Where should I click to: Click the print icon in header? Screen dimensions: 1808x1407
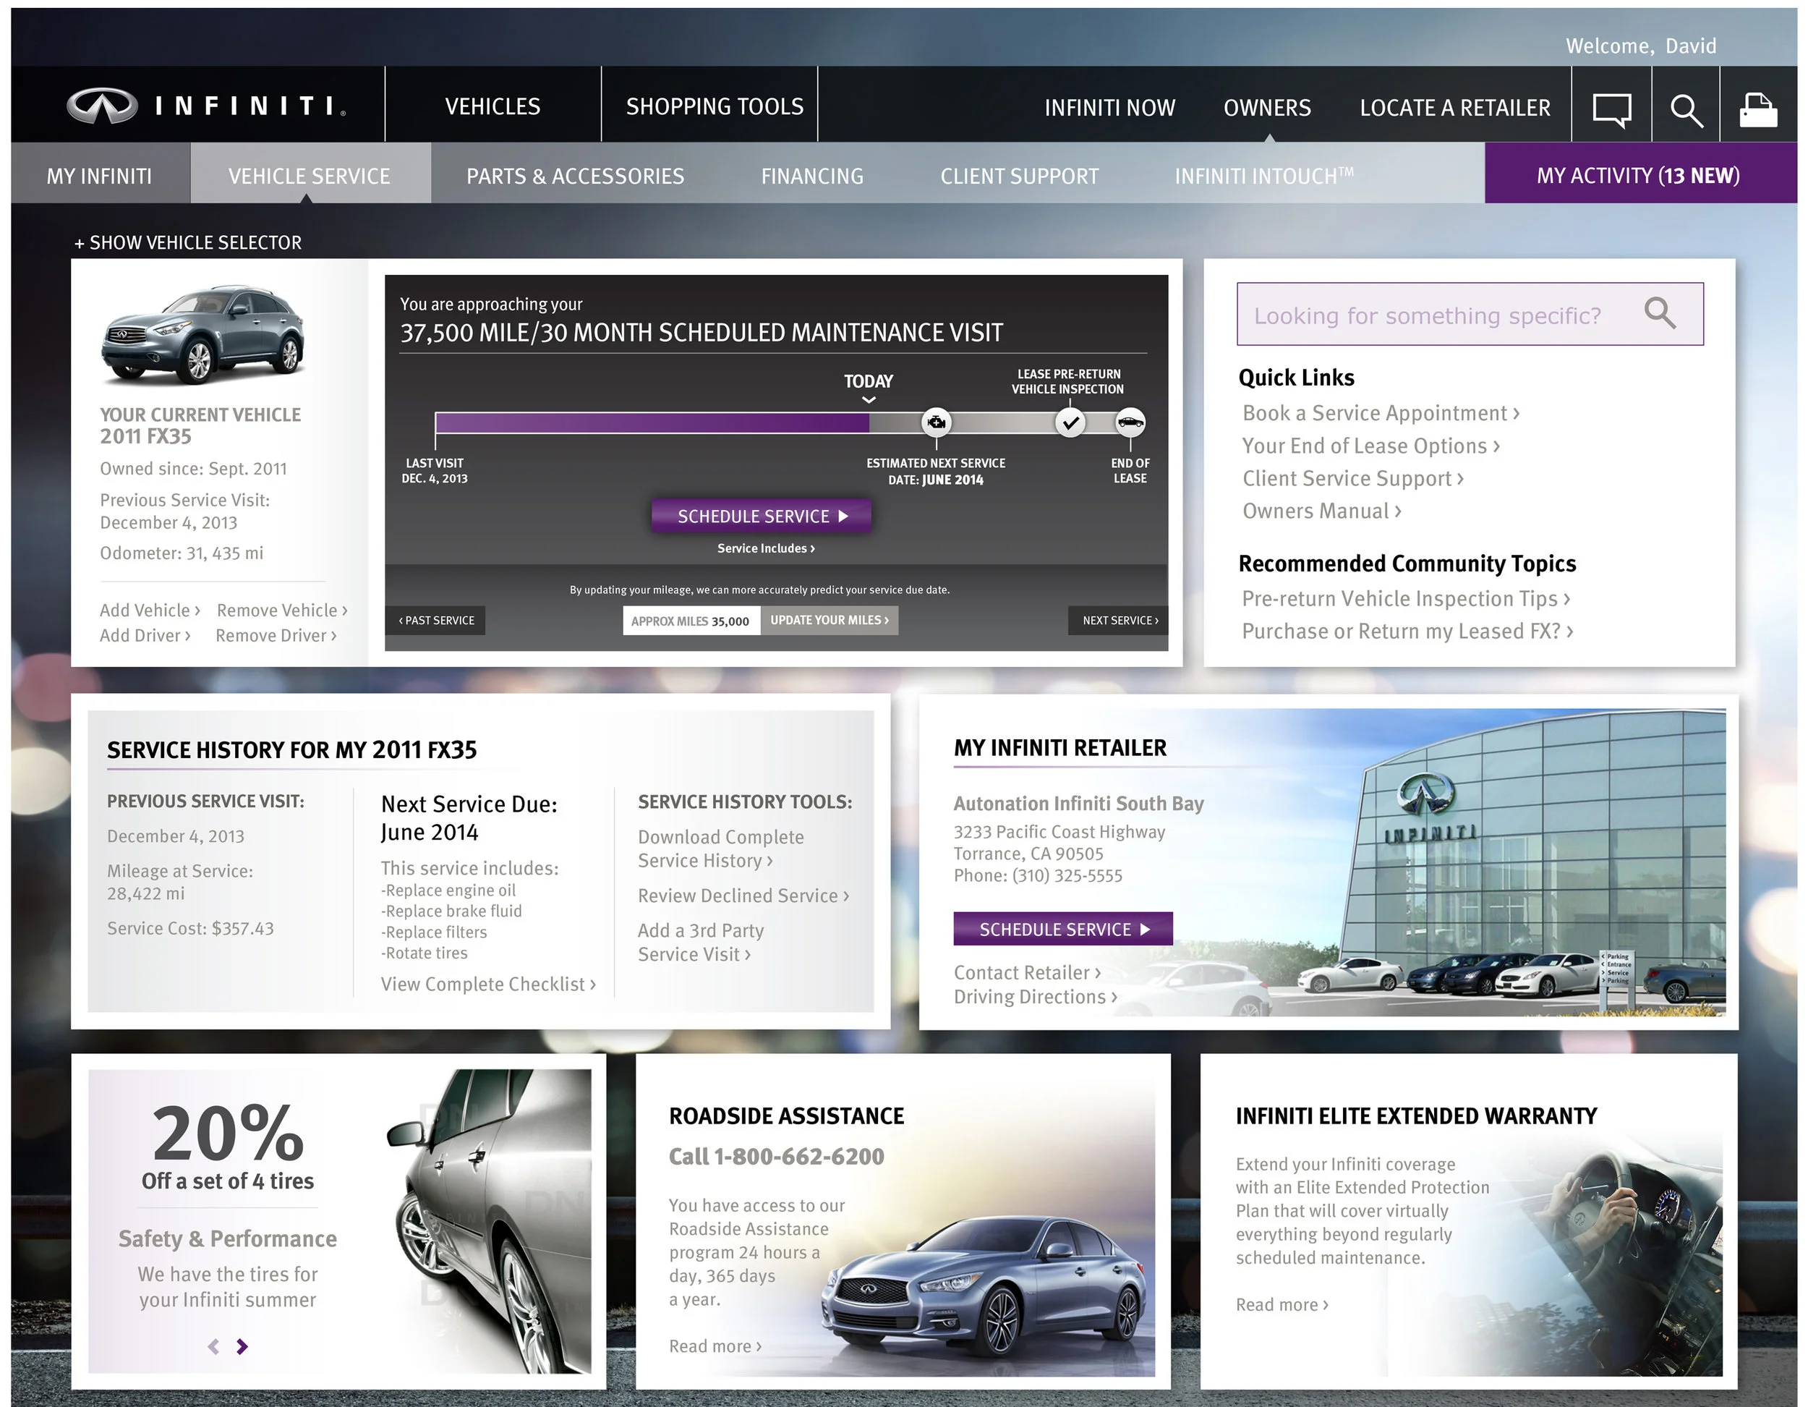pos(1757,109)
